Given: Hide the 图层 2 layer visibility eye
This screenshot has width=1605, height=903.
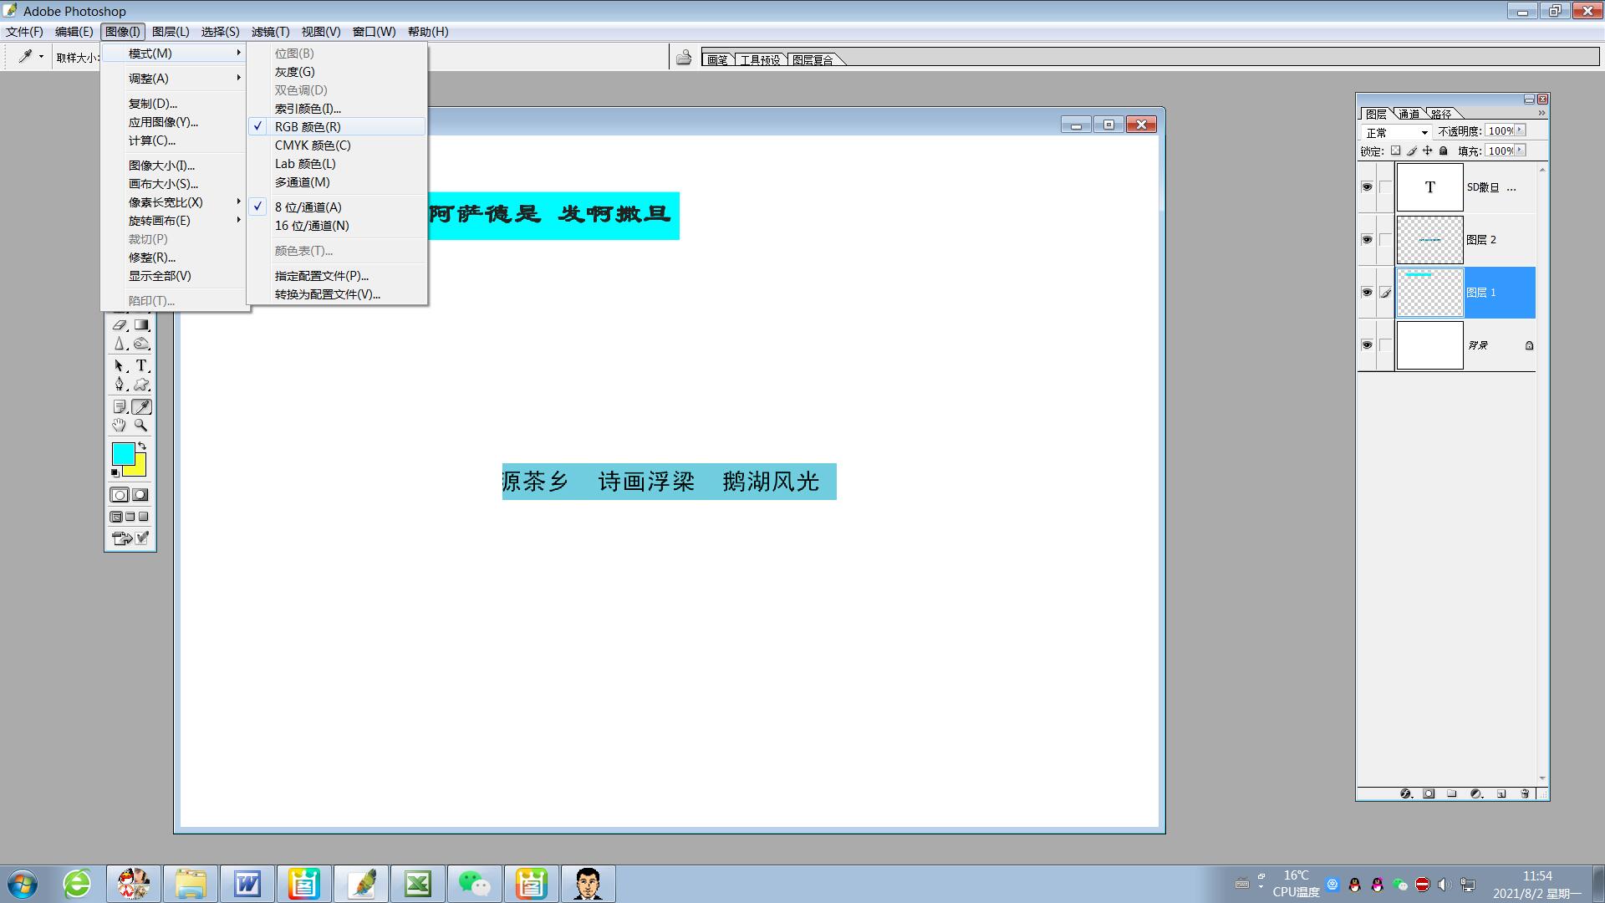Looking at the screenshot, I should click(x=1367, y=240).
